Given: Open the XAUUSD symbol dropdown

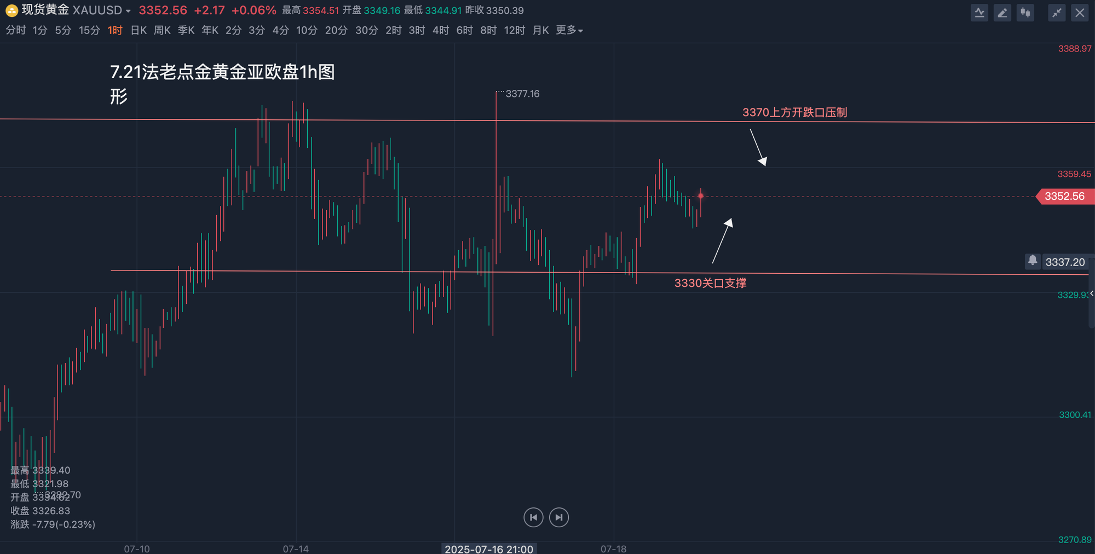Looking at the screenshot, I should (128, 11).
